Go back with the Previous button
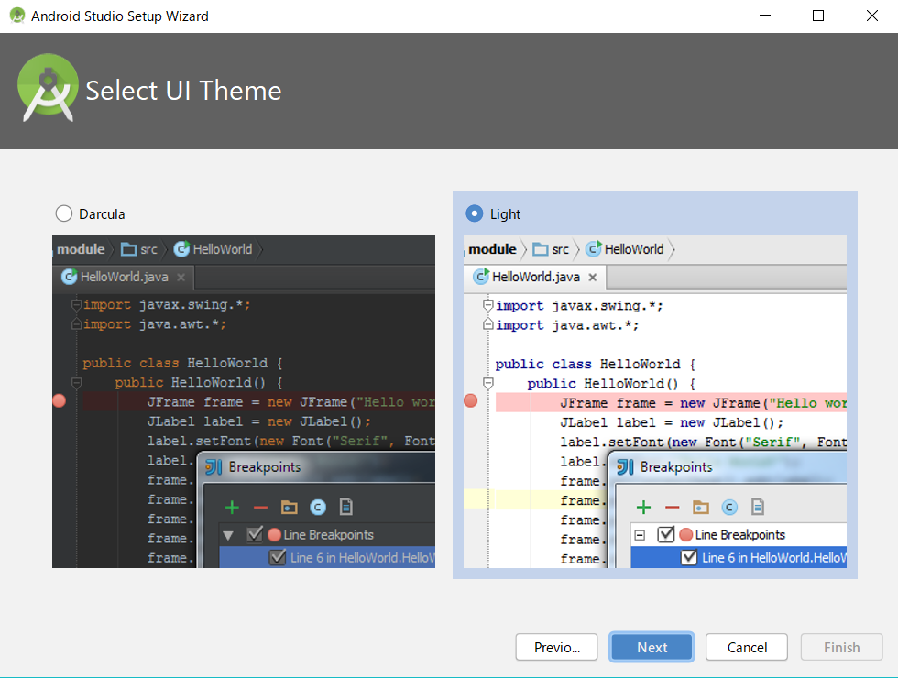 click(x=556, y=647)
